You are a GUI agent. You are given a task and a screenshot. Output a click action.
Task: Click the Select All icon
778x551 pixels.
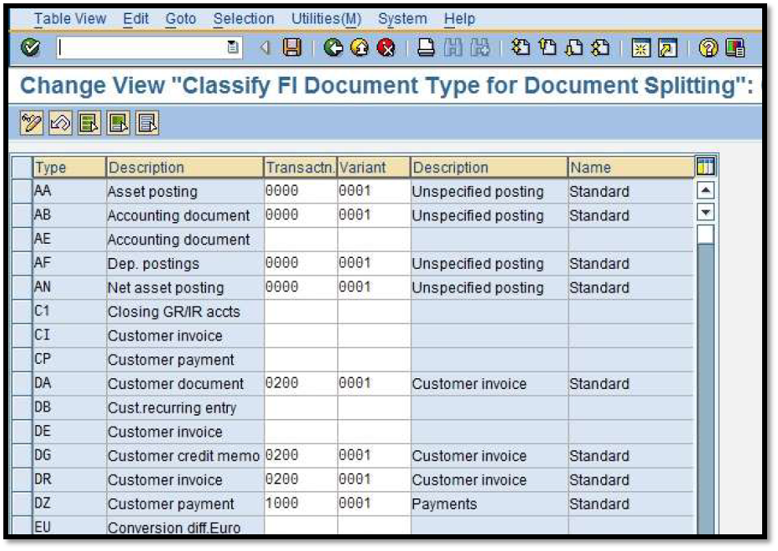[x=89, y=123]
